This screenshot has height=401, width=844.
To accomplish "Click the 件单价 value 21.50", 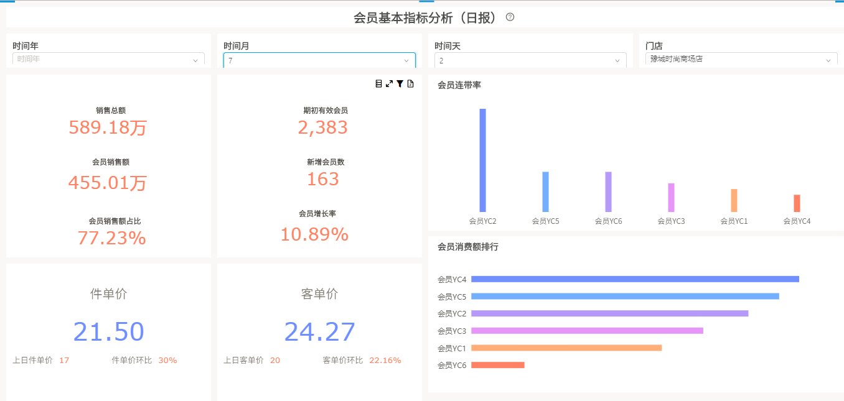I will click(108, 332).
